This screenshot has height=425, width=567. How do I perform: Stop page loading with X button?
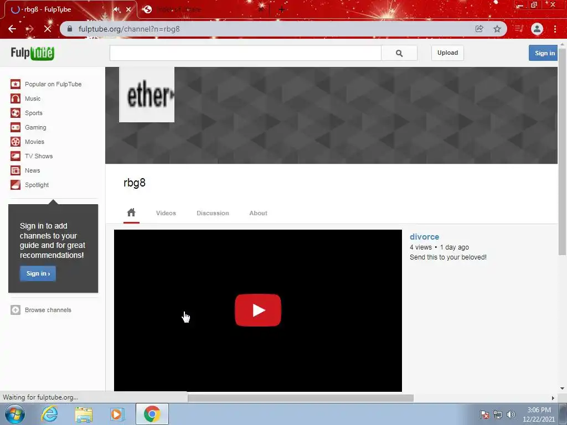coord(48,29)
